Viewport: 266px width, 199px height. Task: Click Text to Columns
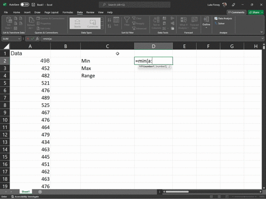156,23
